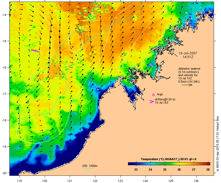Click the longitude axis label 124

(x=146, y=181)
